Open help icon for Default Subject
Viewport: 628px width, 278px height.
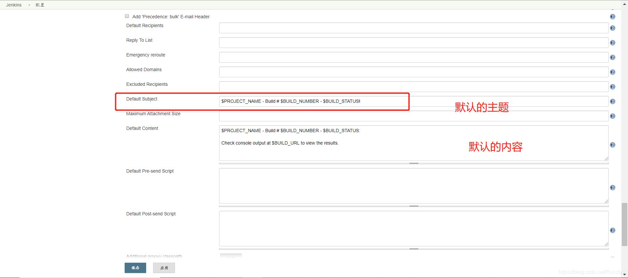(613, 101)
